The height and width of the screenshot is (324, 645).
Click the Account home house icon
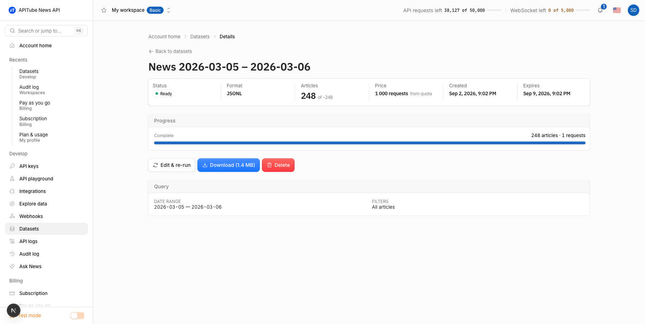tap(12, 45)
